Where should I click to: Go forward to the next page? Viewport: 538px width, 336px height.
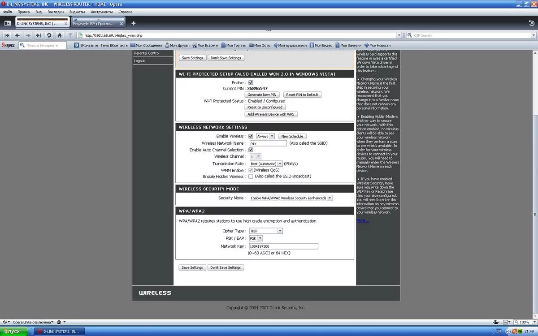[x=28, y=35]
